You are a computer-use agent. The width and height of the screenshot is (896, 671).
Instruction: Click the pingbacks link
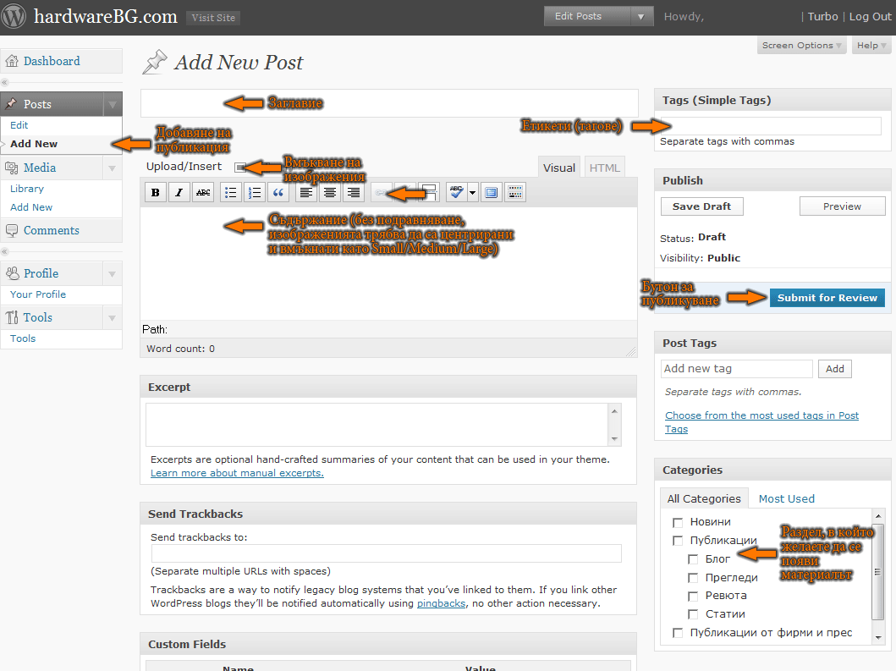click(x=441, y=603)
